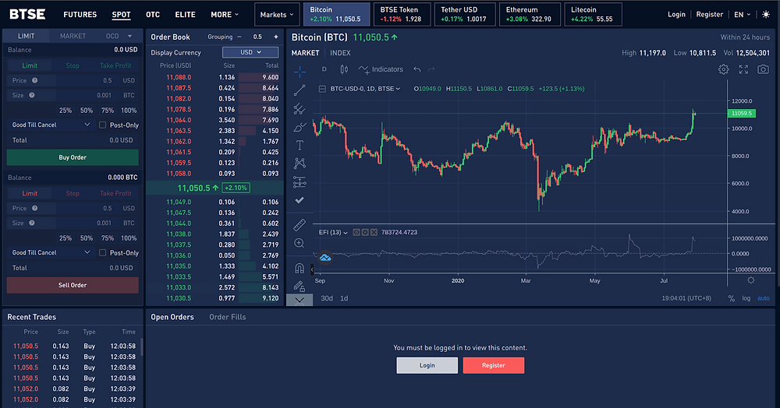This screenshot has height=408, width=780.
Task: Take a chart snapshot with camera icon
Action: click(x=763, y=69)
